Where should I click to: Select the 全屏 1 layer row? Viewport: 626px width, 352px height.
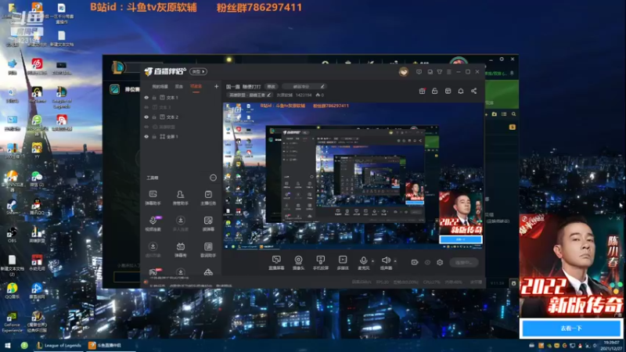coord(182,136)
